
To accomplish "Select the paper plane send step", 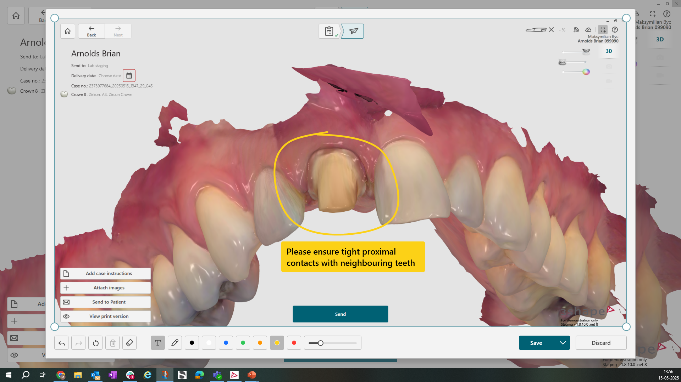I will tap(353, 31).
